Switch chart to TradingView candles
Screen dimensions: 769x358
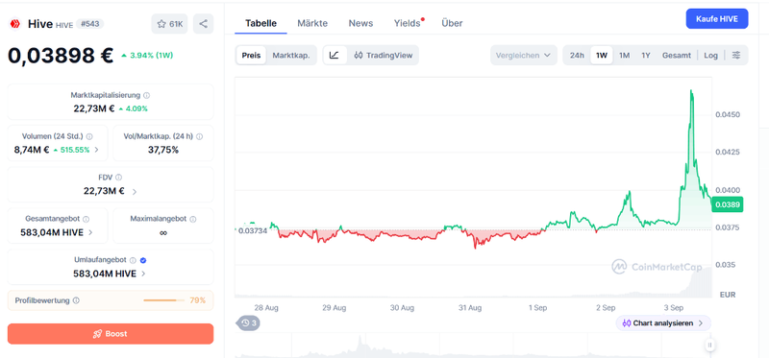[383, 56]
